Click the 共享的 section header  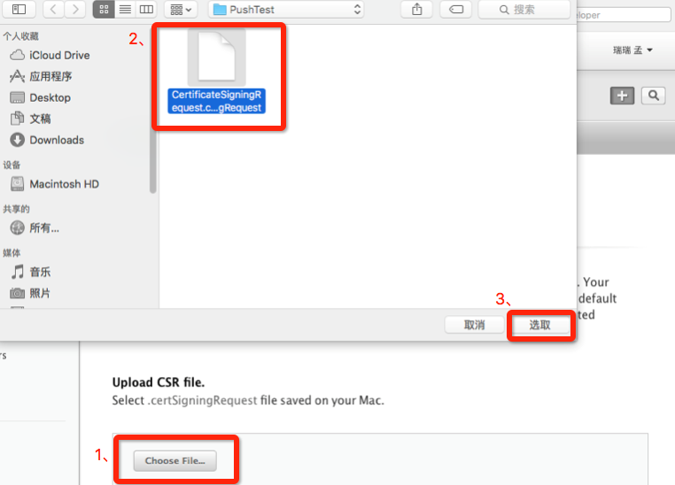[x=16, y=209]
